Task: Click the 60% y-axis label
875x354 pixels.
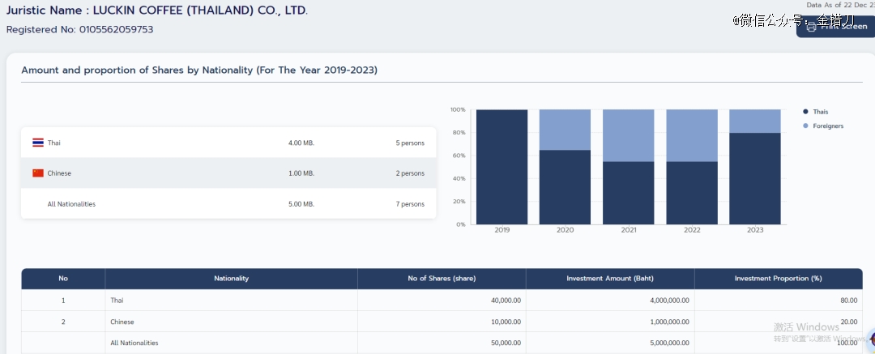Action: (458, 156)
